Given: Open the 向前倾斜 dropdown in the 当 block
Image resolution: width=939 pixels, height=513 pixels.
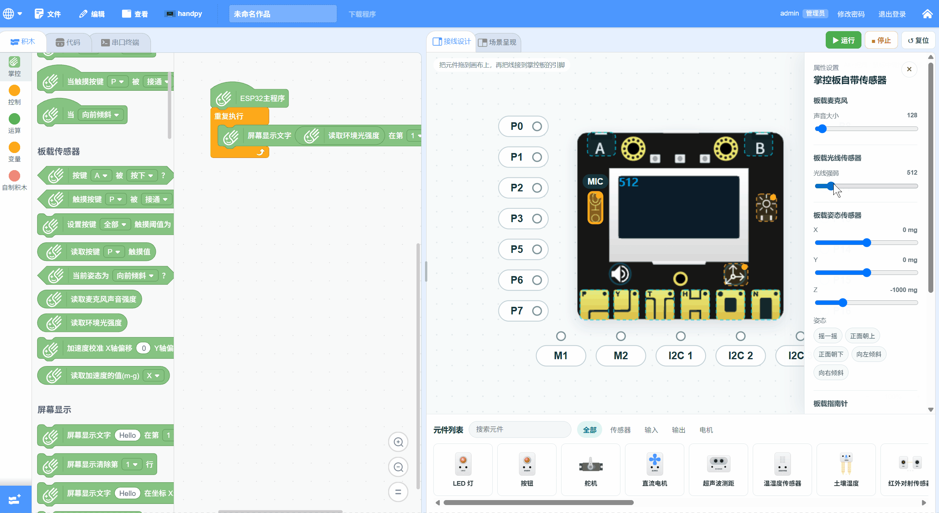Looking at the screenshot, I should (101, 115).
